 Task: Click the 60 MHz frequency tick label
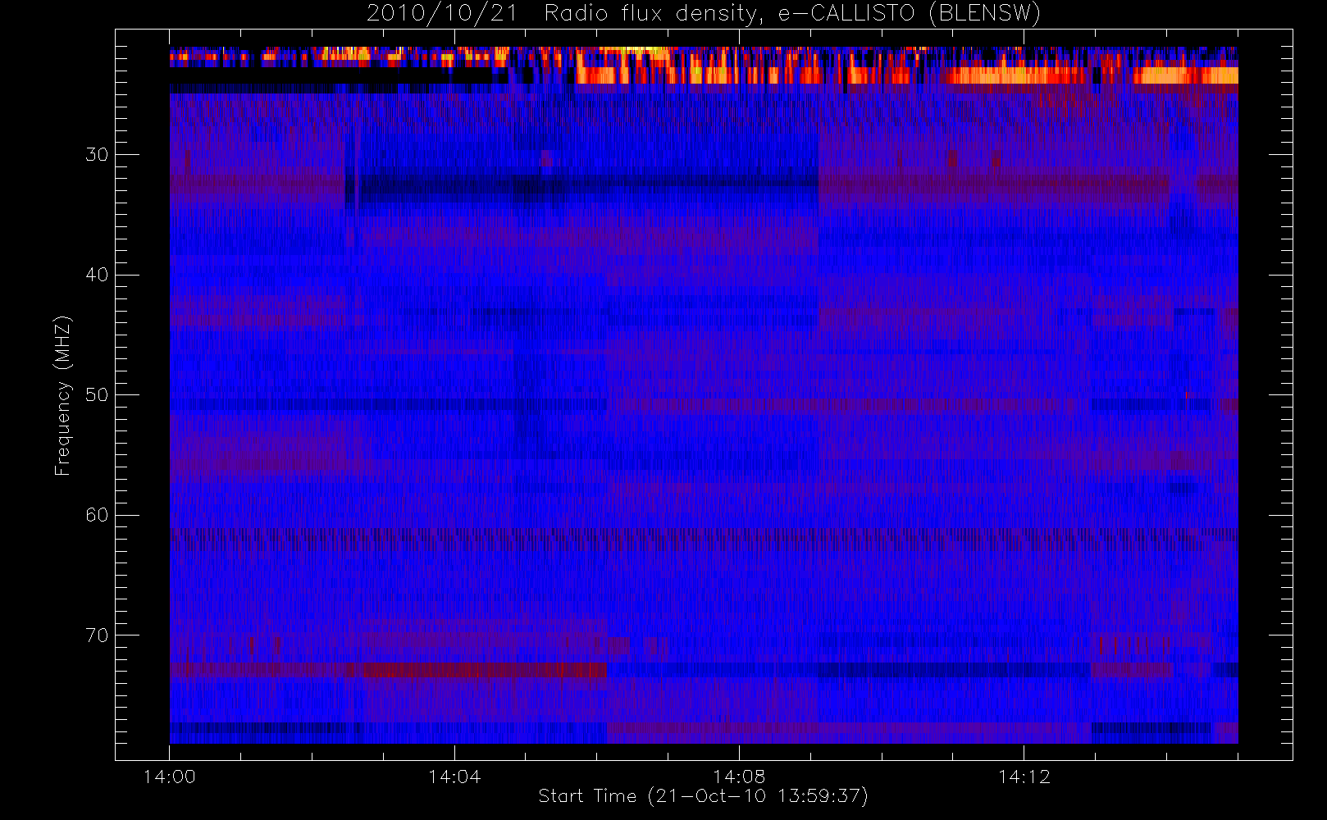97,515
